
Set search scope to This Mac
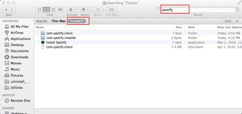59,21
